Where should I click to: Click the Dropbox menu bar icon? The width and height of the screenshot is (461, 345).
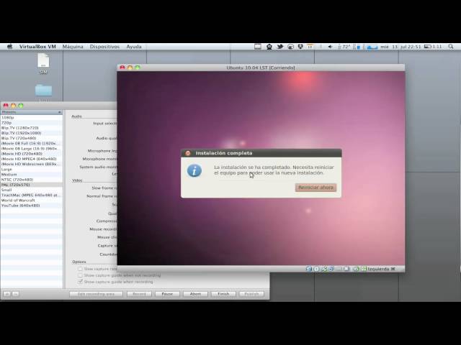(x=300, y=47)
